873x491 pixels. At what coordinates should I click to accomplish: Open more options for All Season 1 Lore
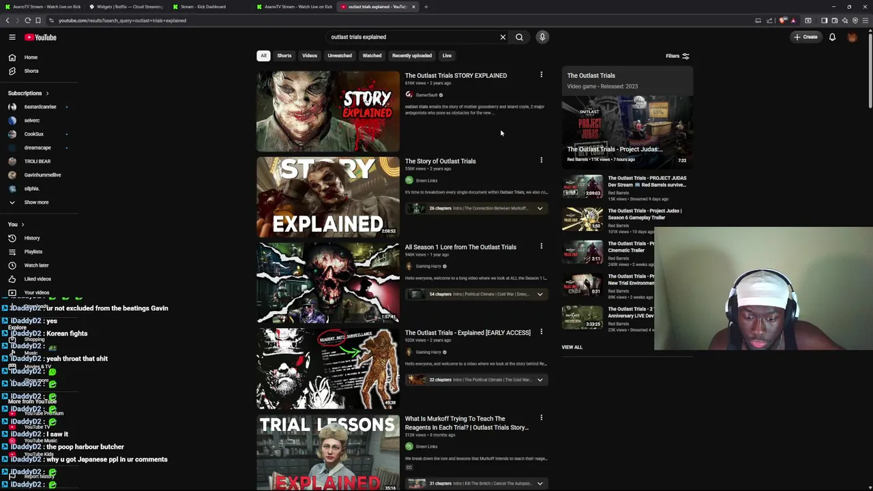click(x=542, y=246)
